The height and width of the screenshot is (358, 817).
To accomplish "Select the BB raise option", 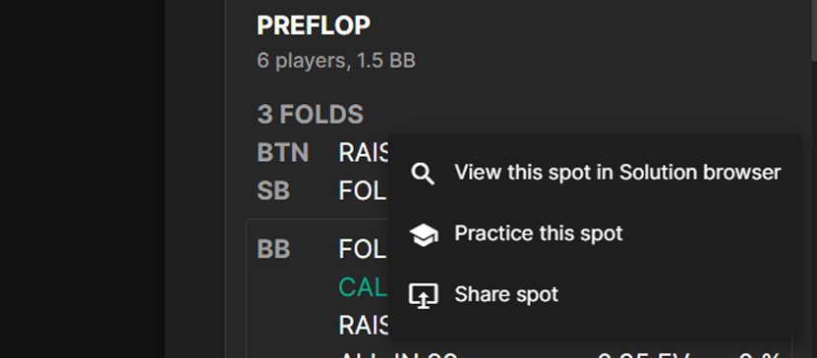I will pyautogui.click(x=364, y=326).
